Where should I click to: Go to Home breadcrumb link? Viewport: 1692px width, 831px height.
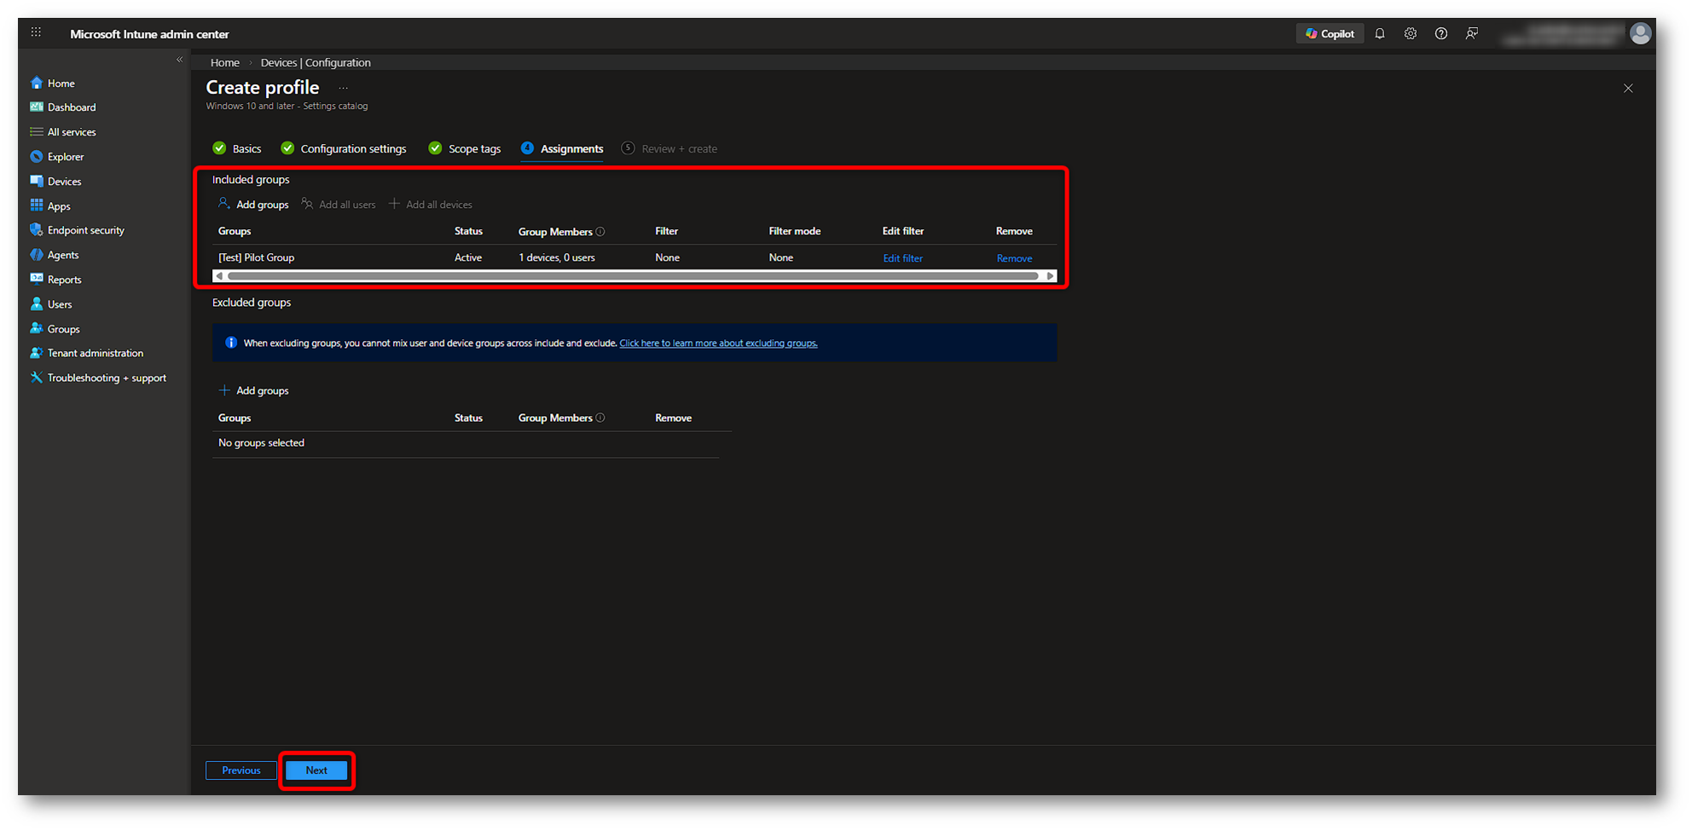pos(225,63)
